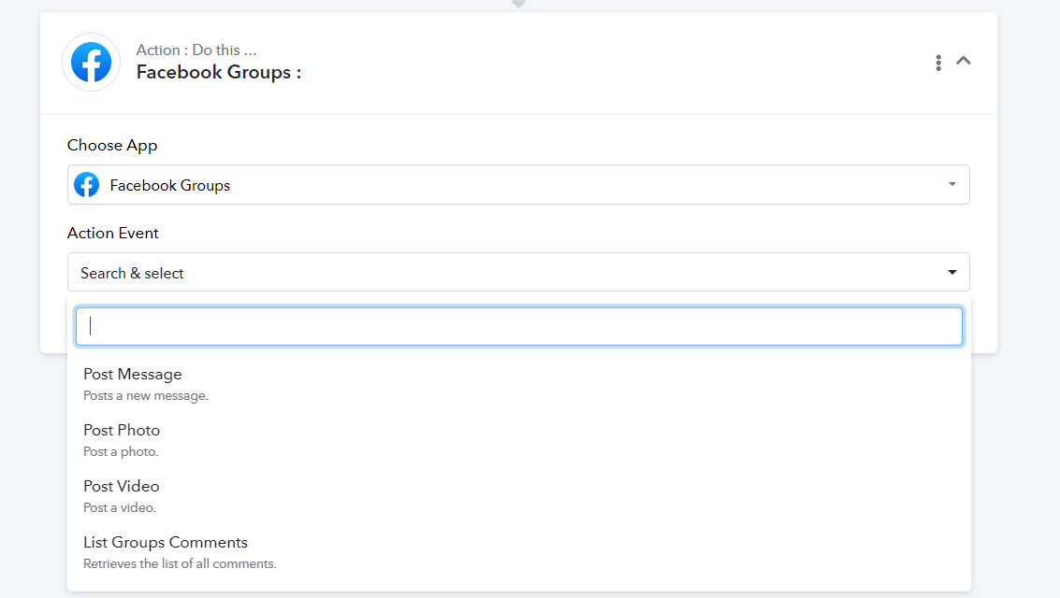The image size is (1060, 598).
Task: Click the "Action : Do this ..." subtitle
Action: point(196,50)
